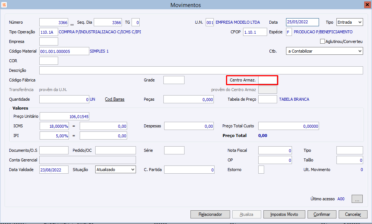Click the ellipsis button next to Último acesso

point(357,199)
